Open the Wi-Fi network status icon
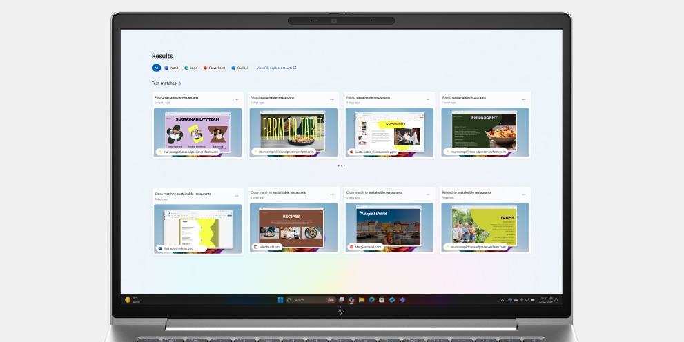 (521, 300)
